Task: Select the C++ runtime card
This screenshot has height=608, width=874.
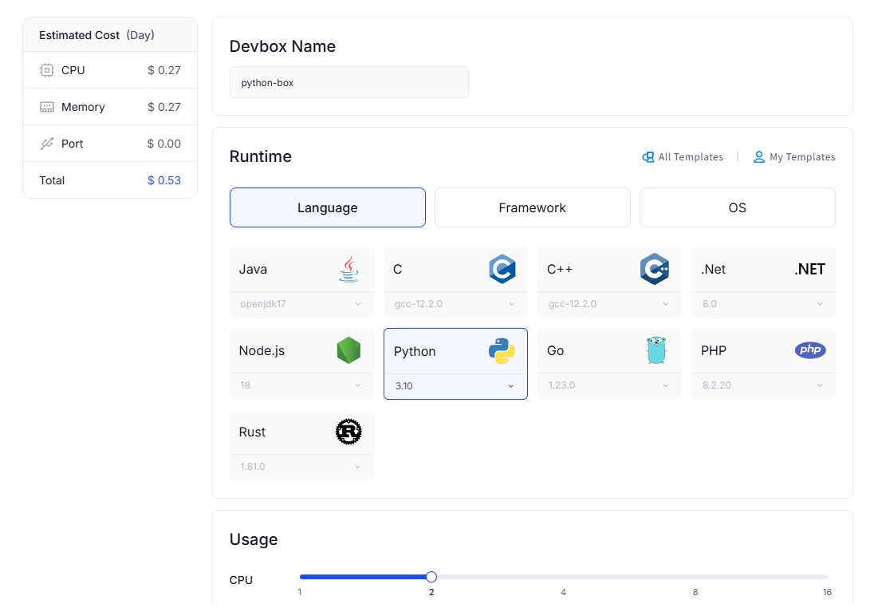Action: coord(609,270)
